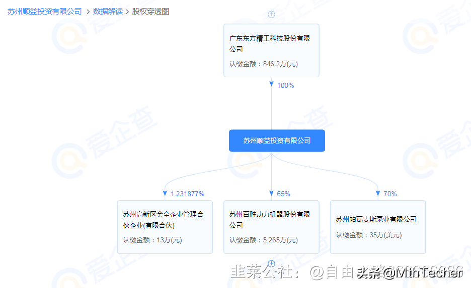Viewport: 471px width, 288px height.
Task: Click arrow marker beside 100% label
Action: click(271, 84)
